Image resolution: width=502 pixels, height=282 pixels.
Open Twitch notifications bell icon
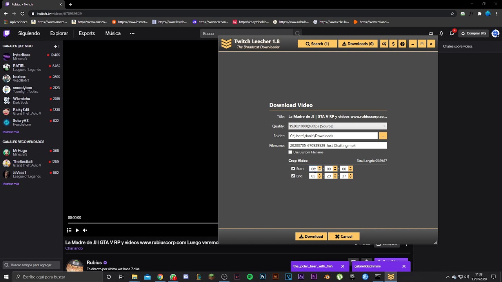click(441, 33)
